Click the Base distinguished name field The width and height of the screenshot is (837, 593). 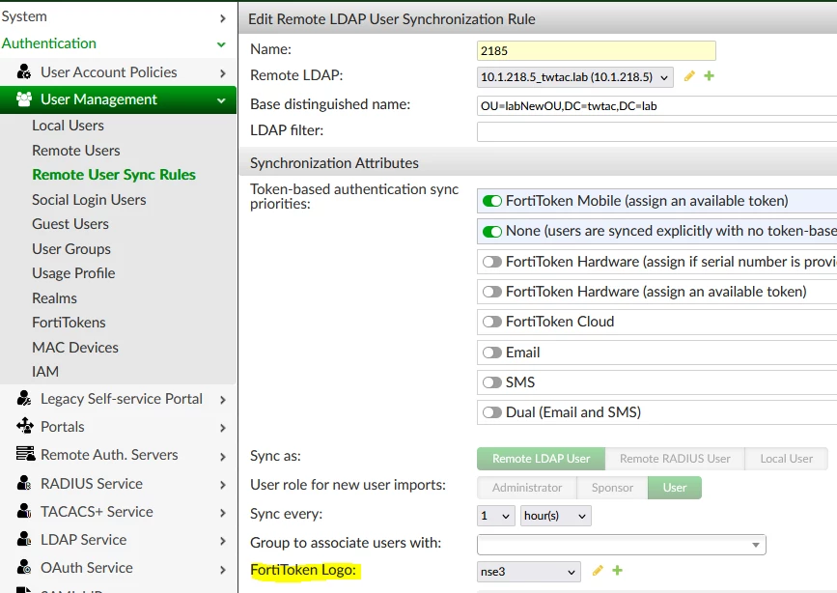coord(656,106)
